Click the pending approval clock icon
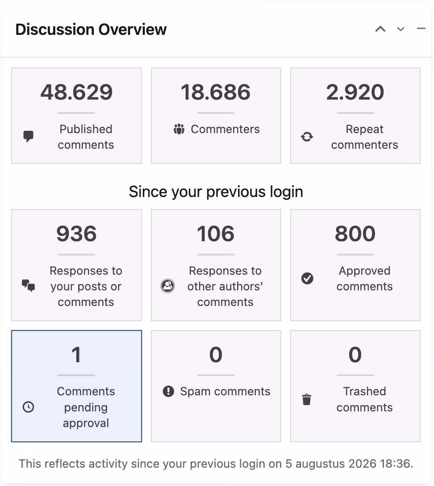 [x=28, y=407]
